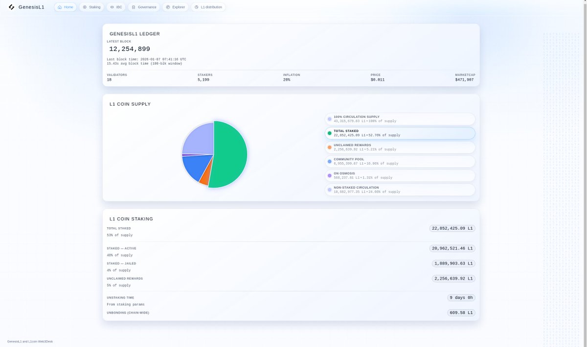Open the L1 distribution tab

(x=208, y=7)
